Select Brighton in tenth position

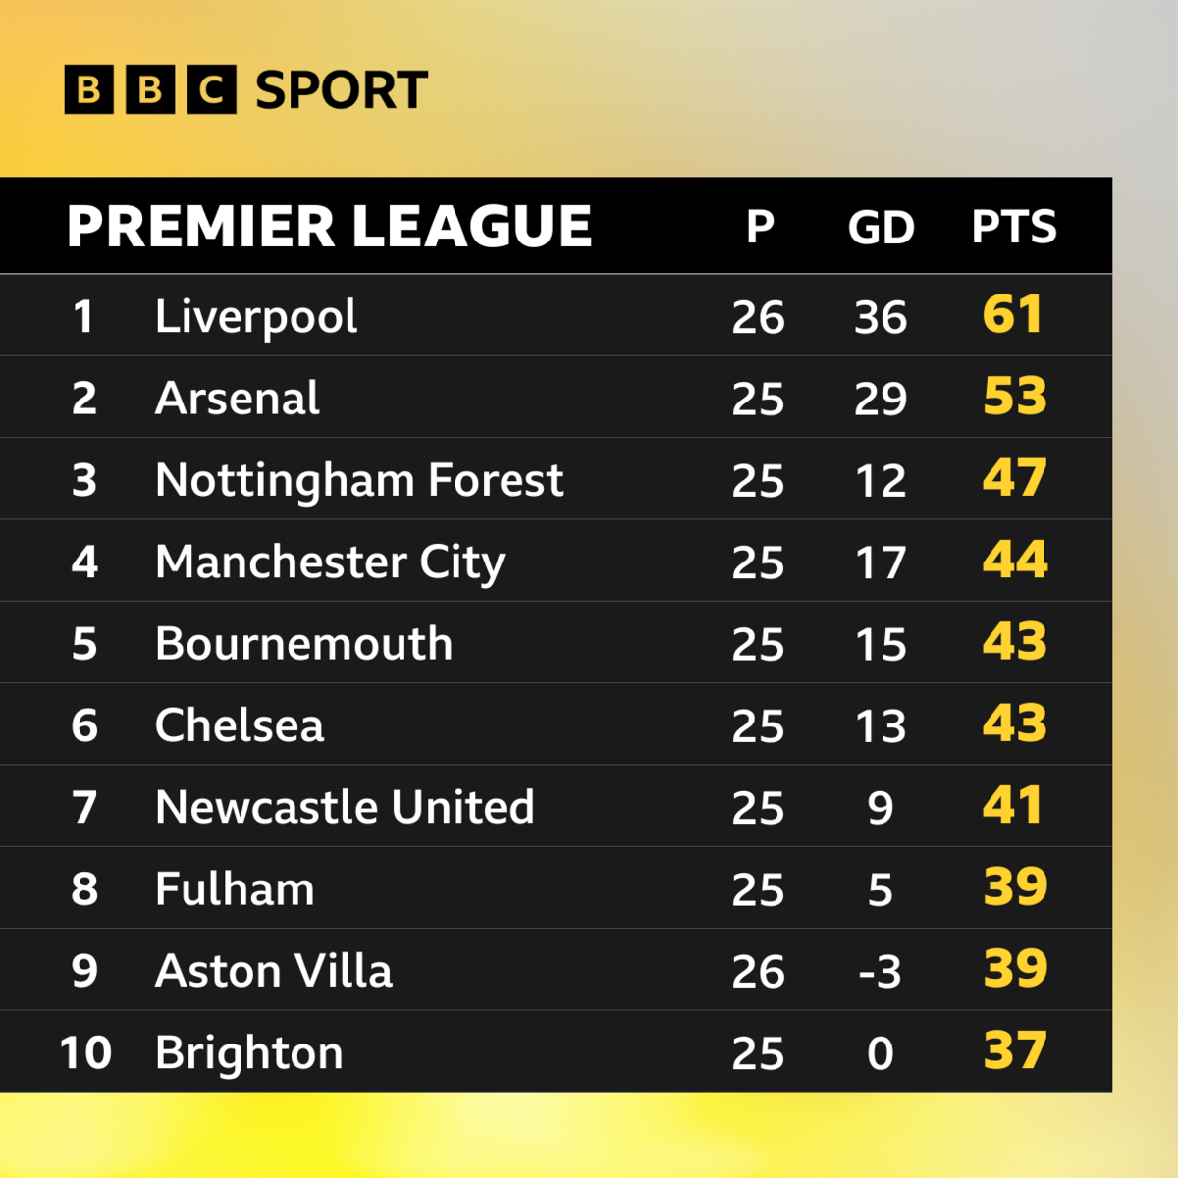point(249,1053)
